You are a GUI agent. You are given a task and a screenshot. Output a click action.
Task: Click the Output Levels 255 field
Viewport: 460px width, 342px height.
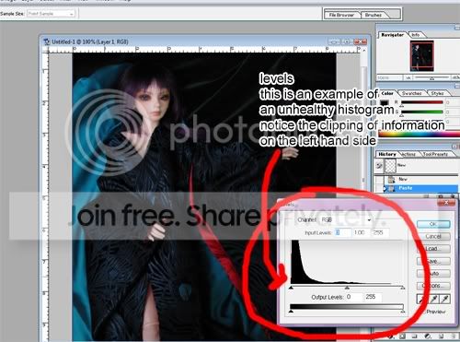pos(373,297)
